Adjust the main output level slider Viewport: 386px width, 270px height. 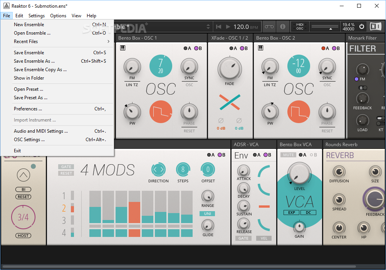click(325, 27)
